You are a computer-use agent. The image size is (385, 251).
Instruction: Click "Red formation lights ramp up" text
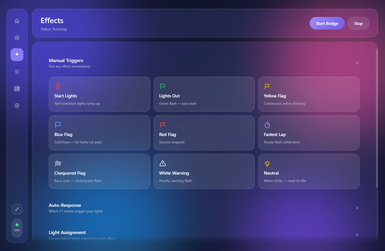tap(77, 104)
